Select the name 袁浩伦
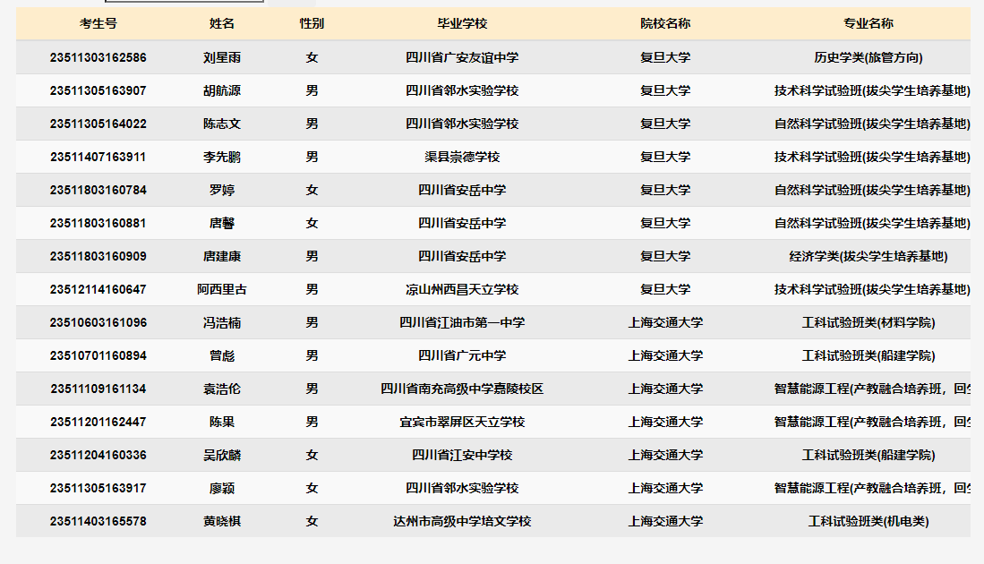Screen dimensions: 984x564 [221, 389]
